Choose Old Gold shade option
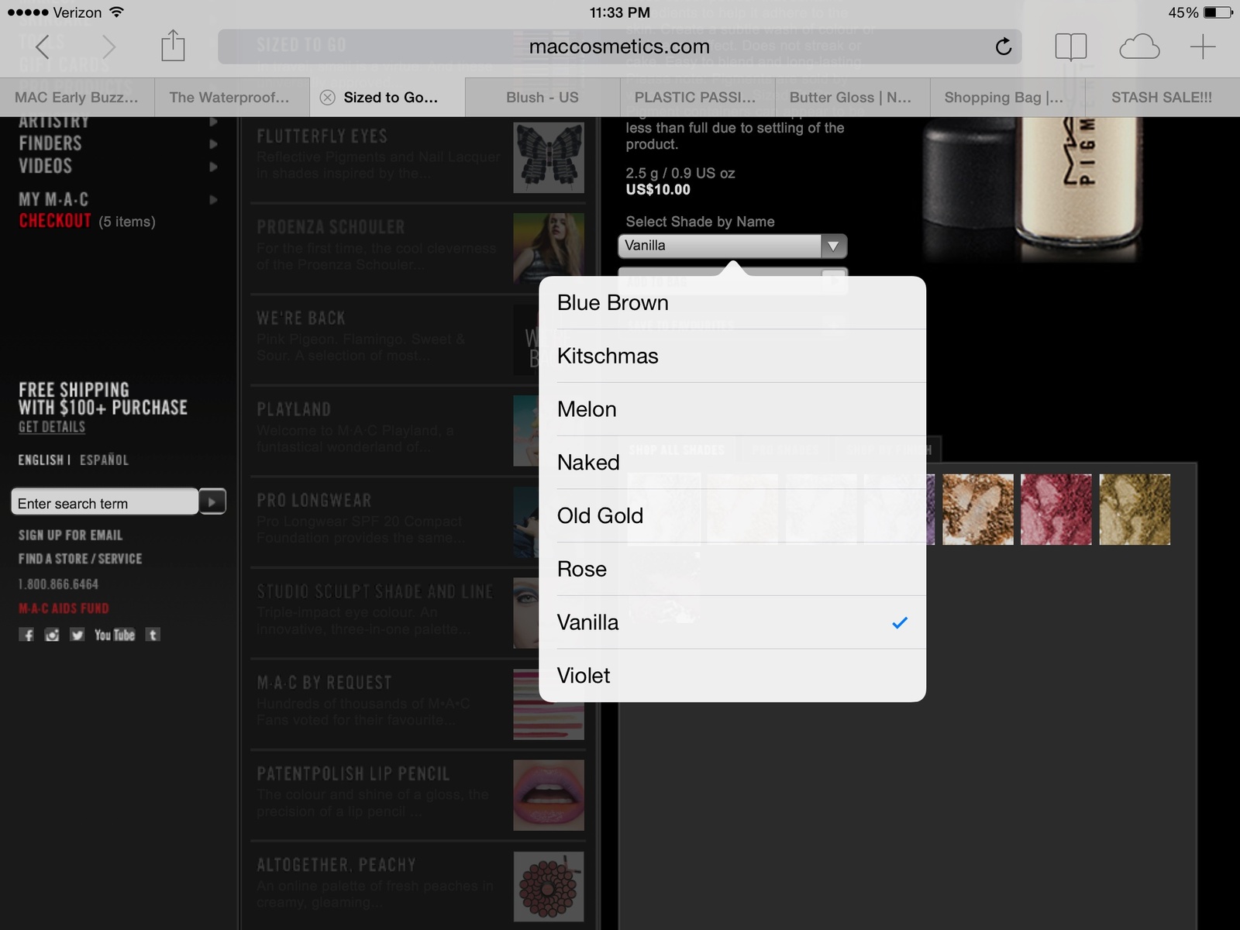Image resolution: width=1240 pixels, height=930 pixels. (x=732, y=516)
